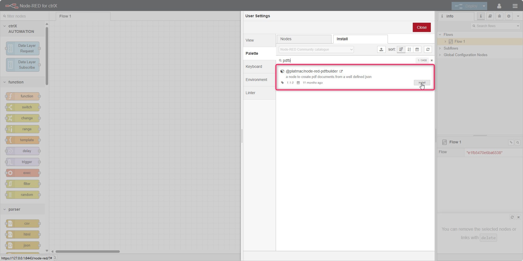Click the Deploy button
The width and height of the screenshot is (523, 261).
pyautogui.click(x=466, y=6)
